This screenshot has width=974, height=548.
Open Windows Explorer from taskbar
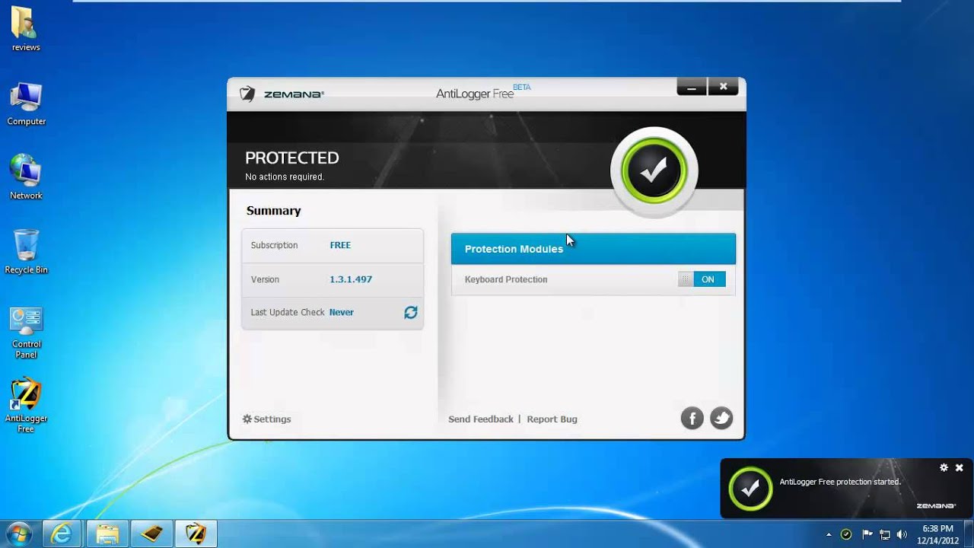pyautogui.click(x=107, y=534)
